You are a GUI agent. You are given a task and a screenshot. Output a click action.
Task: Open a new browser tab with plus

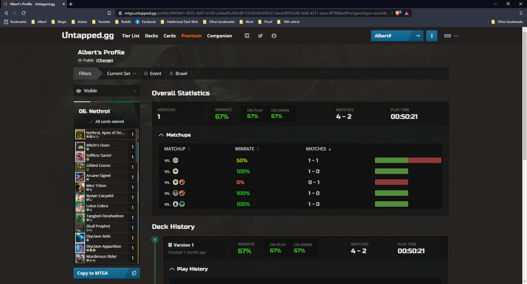click(71, 4)
